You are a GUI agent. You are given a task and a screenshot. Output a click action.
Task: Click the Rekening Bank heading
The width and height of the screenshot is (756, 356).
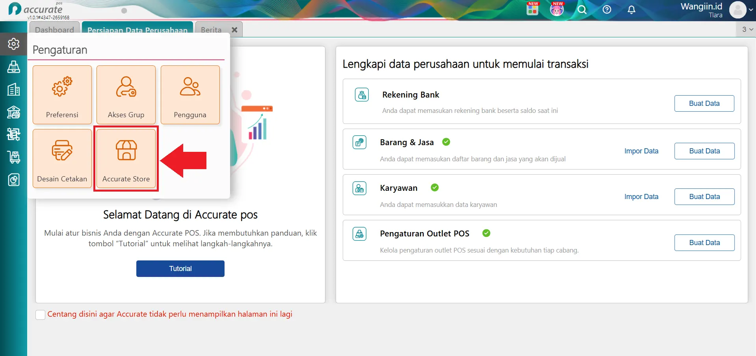[x=411, y=95]
